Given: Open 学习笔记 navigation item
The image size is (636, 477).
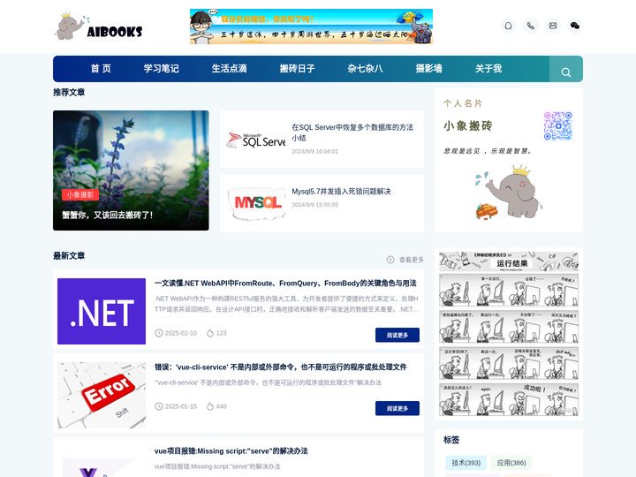Looking at the screenshot, I should point(161,69).
